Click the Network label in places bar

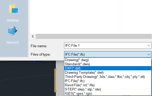(x=13, y=42)
